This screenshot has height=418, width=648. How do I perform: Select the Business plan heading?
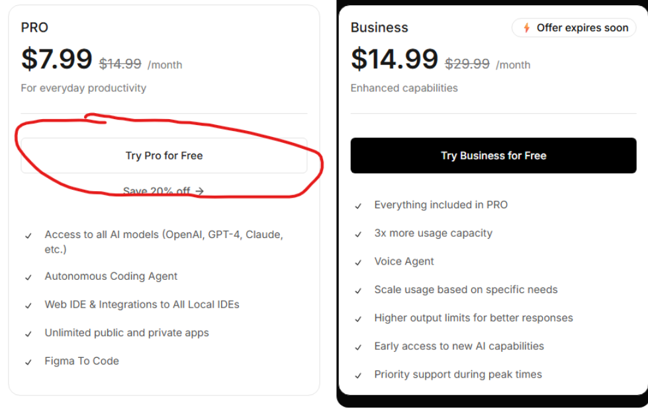coord(379,27)
